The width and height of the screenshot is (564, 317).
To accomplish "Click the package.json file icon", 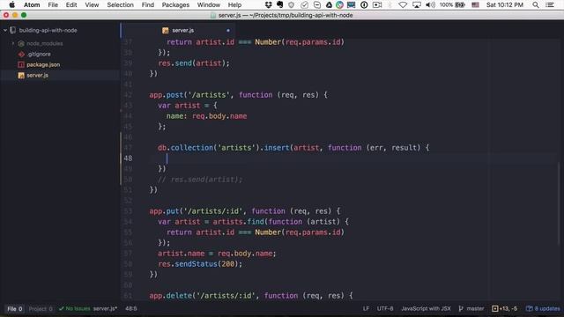I will (x=21, y=64).
